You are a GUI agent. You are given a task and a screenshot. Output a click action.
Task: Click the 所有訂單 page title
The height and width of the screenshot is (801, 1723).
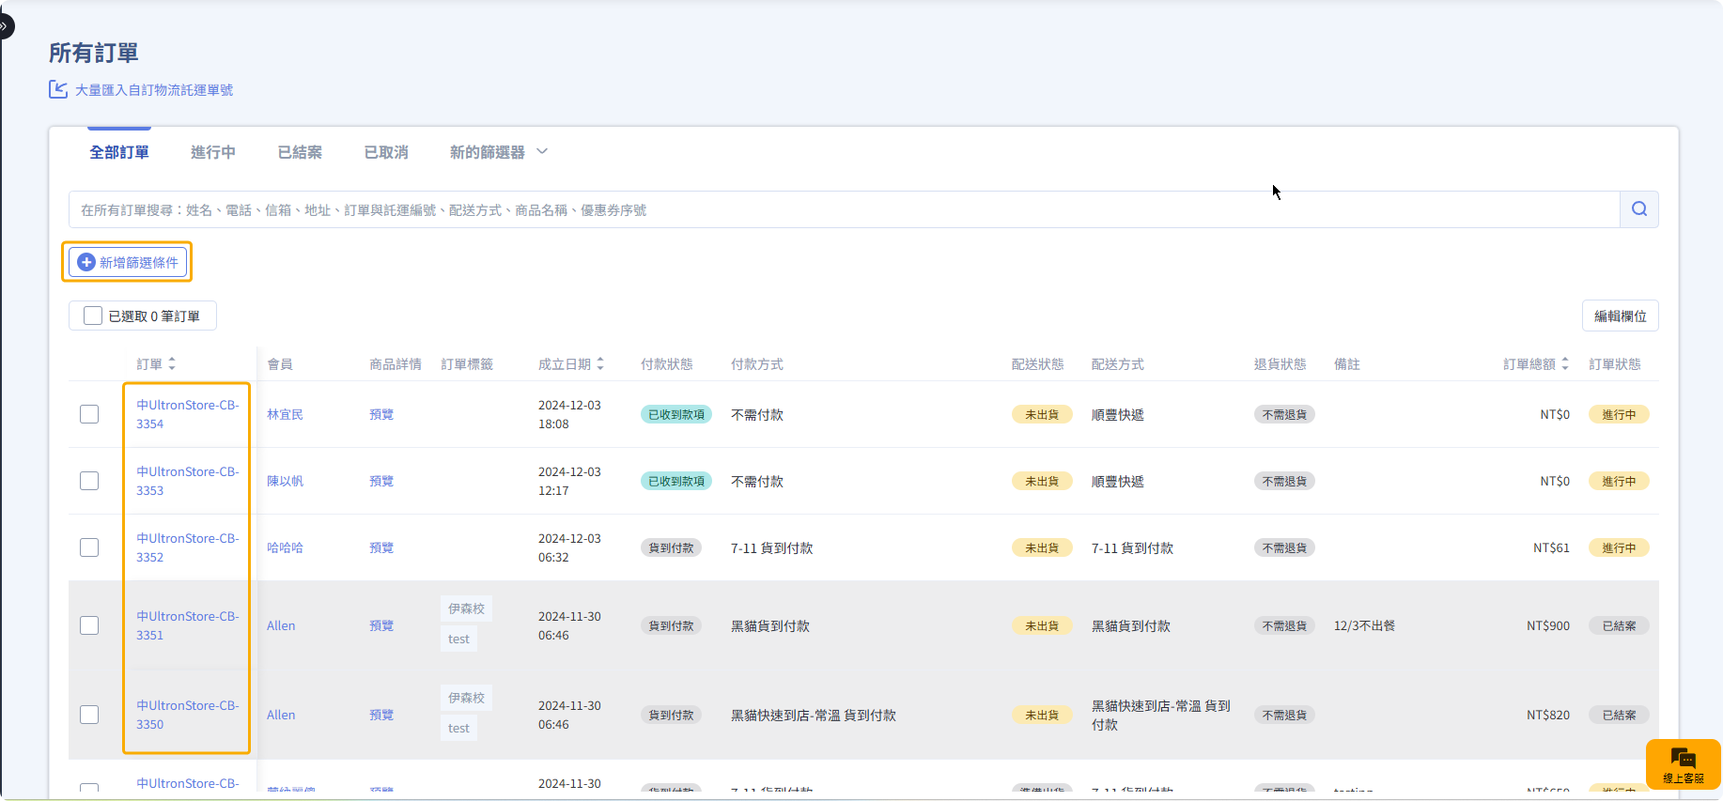[x=94, y=53]
